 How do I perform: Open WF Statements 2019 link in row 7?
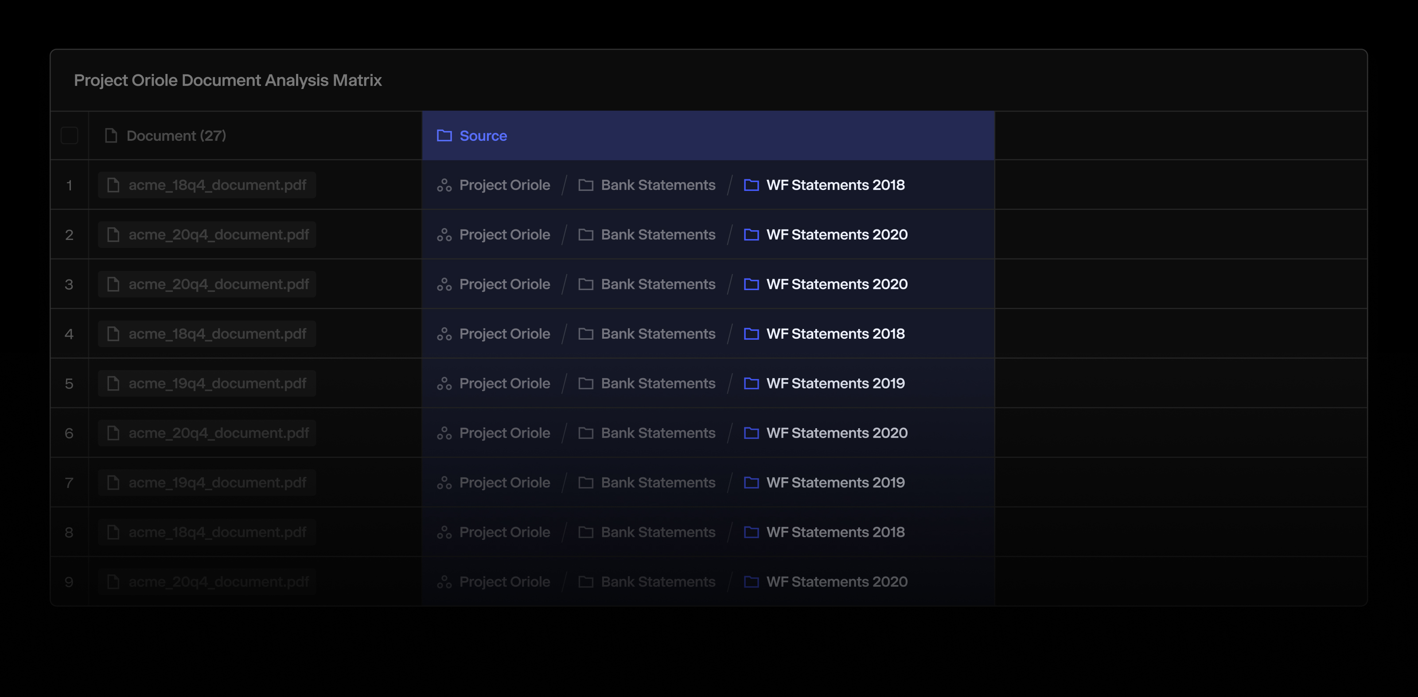pyautogui.click(x=835, y=483)
